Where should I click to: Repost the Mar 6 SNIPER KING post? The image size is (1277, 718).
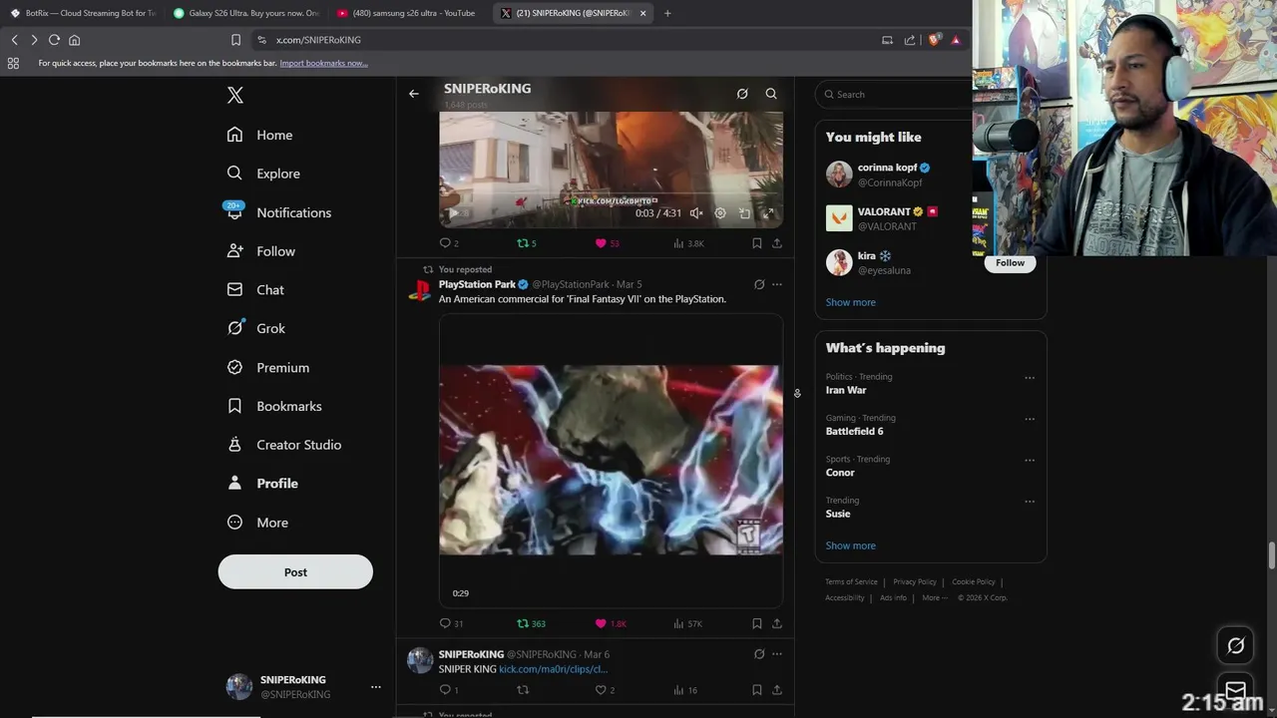pos(522,690)
